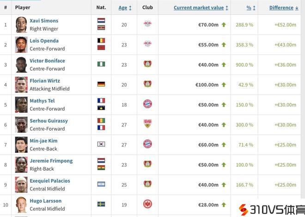The width and height of the screenshot is (305, 217).
Task: Click Bayer Leverkusen crest in Victor Boniface row
Action: [147, 64]
